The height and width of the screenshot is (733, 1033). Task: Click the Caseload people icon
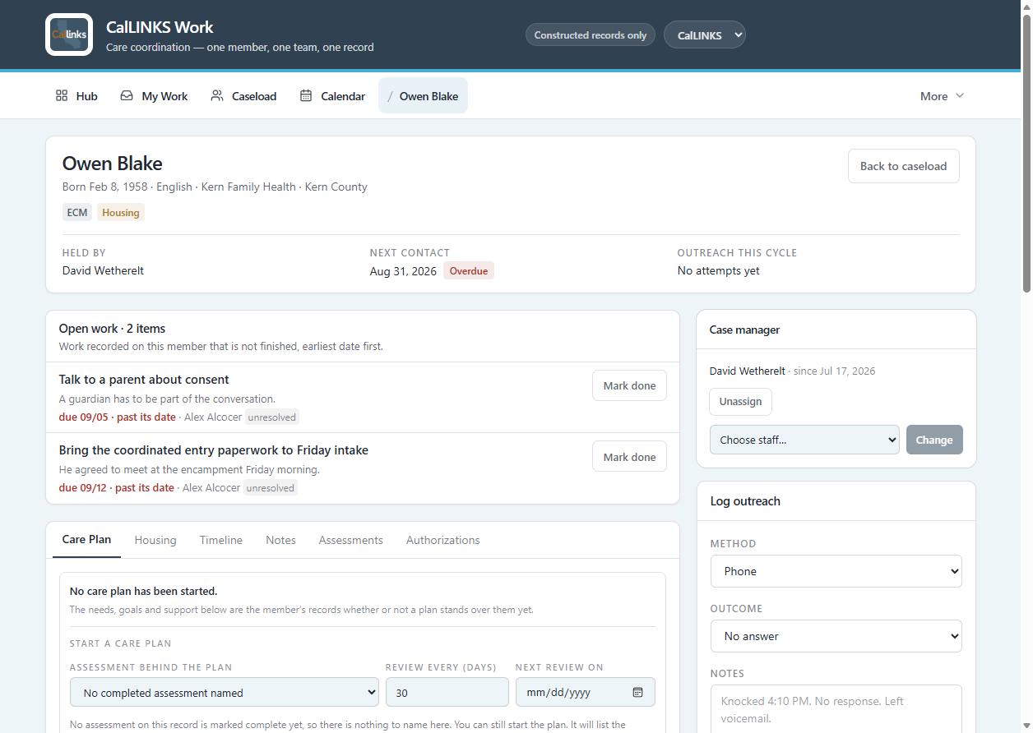(x=217, y=95)
